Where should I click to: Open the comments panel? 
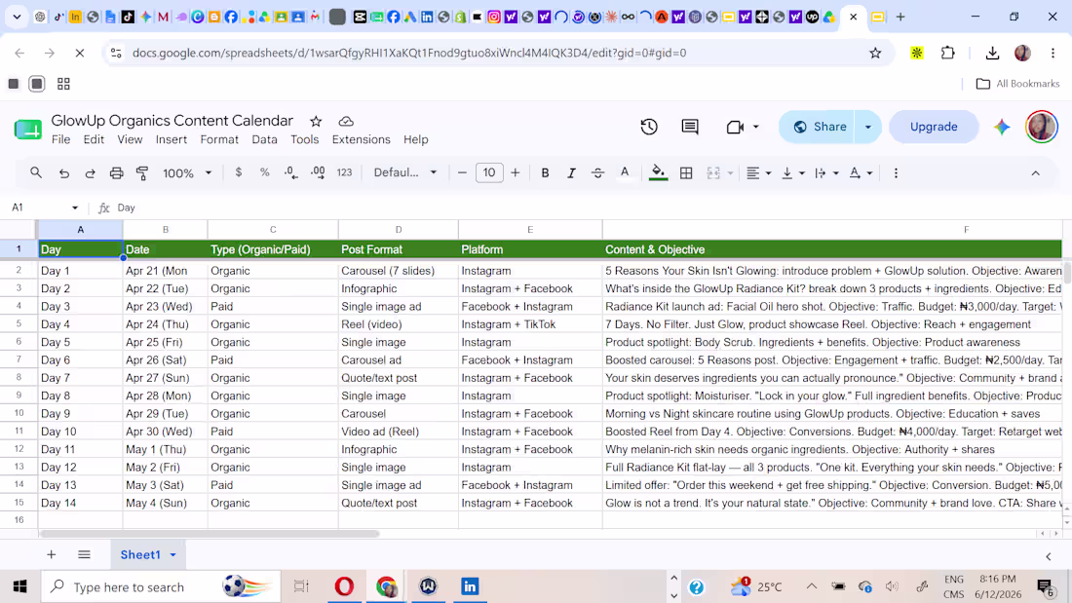[690, 127]
